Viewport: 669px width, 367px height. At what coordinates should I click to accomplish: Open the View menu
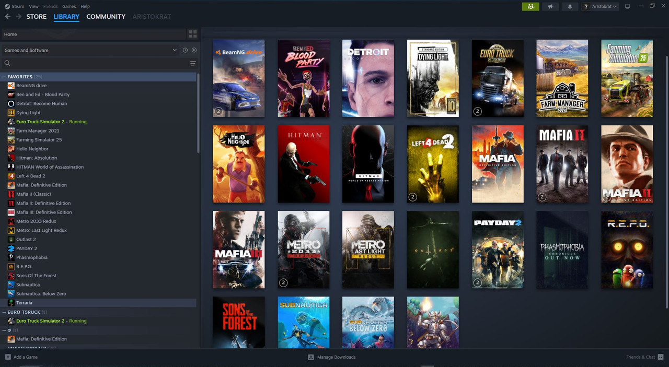[34, 6]
